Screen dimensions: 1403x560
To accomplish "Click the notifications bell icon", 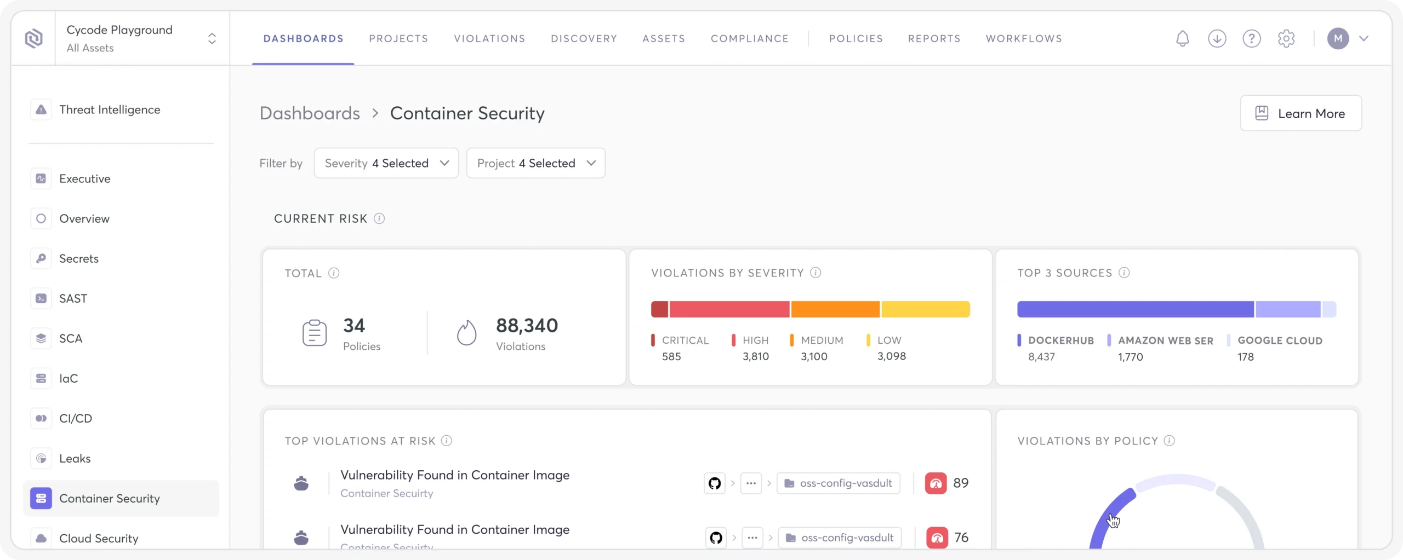I will 1182,38.
